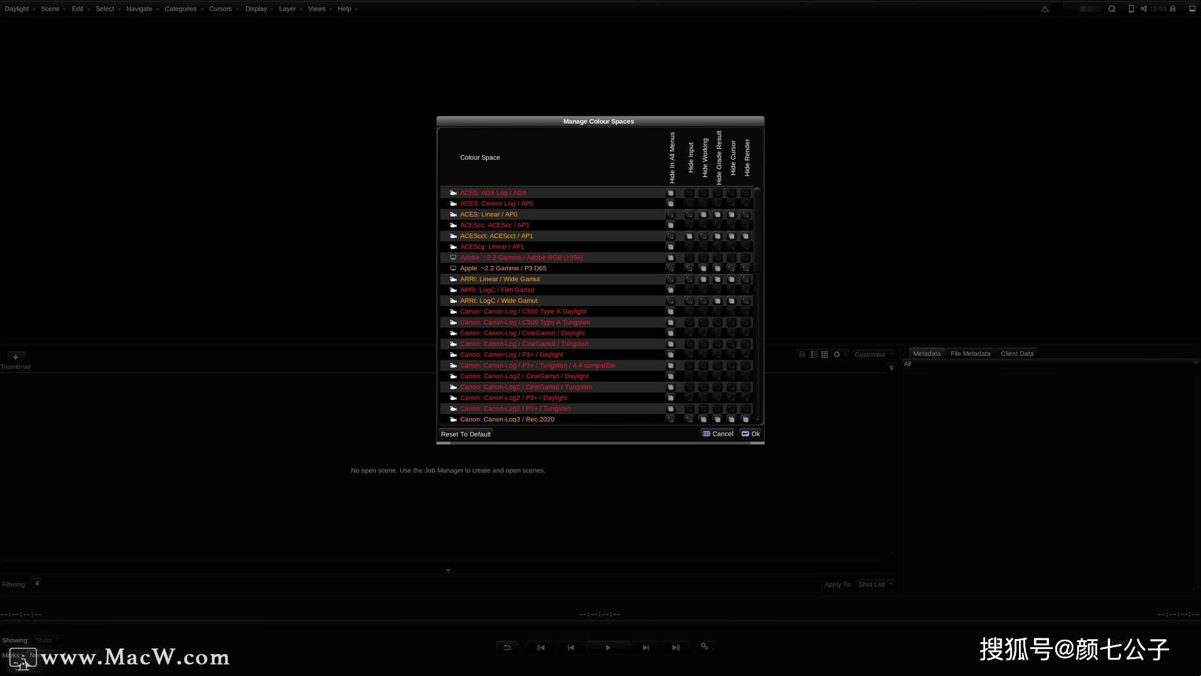The width and height of the screenshot is (1201, 676).
Task: Click the mobile device icon in top bar
Action: coord(1131,9)
